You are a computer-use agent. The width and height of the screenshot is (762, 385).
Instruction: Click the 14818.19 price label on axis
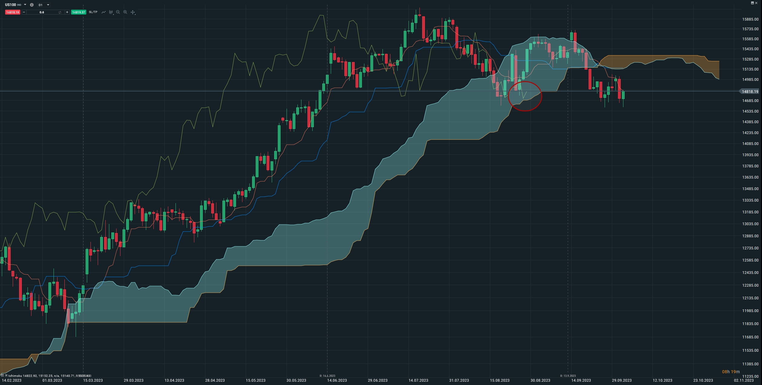click(750, 91)
